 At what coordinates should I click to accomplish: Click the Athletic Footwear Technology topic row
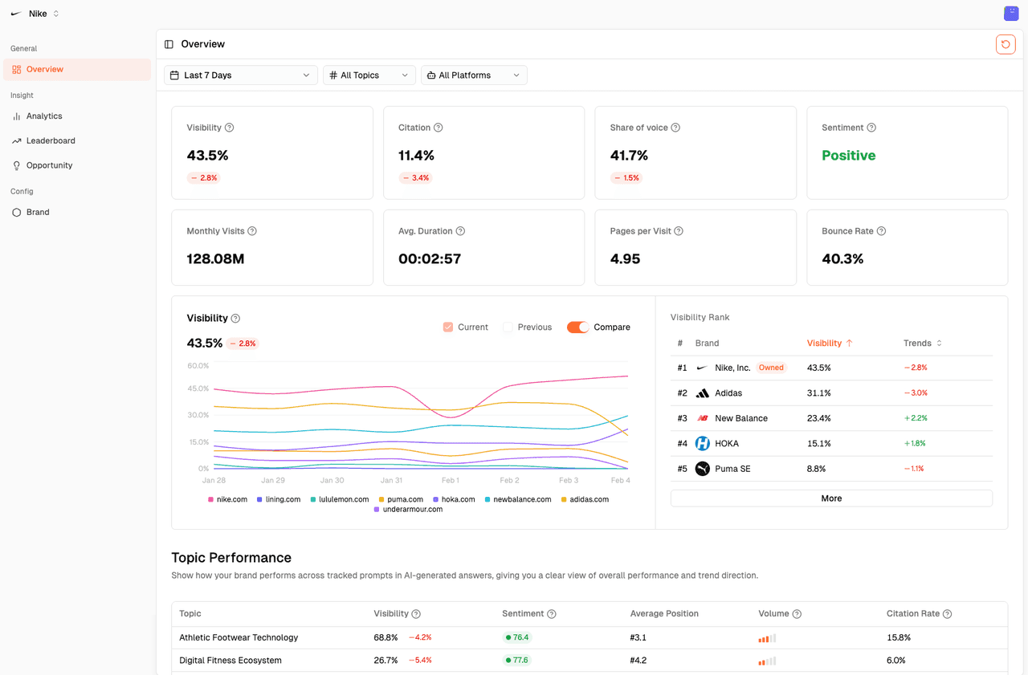coord(589,638)
